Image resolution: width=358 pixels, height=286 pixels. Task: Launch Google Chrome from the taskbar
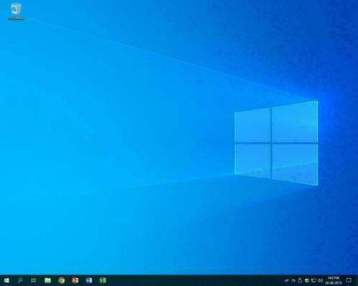point(61,280)
